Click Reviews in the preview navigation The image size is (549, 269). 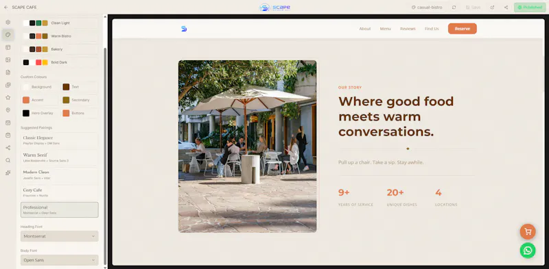pyautogui.click(x=408, y=29)
